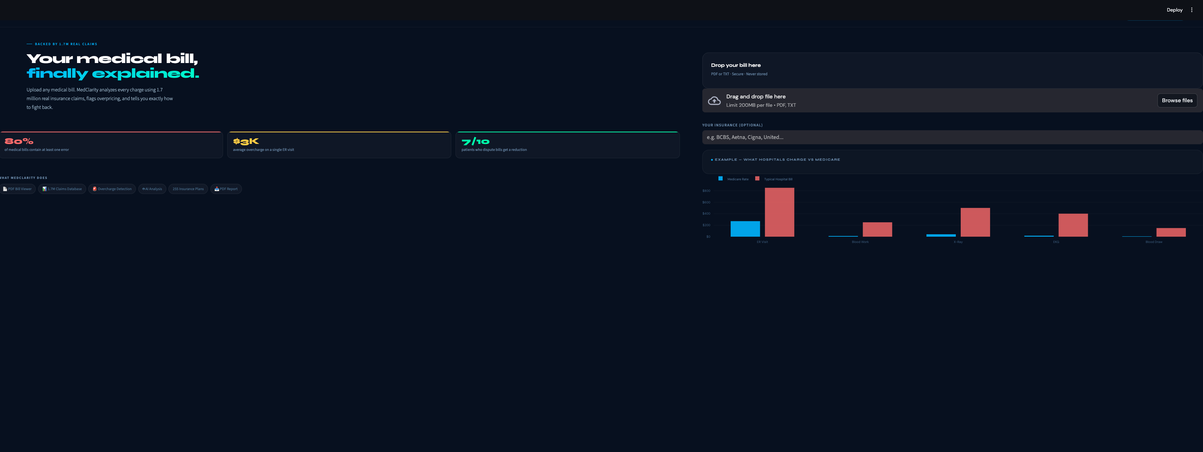Click the red siren Overcharge Detection icon

[x=95, y=189]
